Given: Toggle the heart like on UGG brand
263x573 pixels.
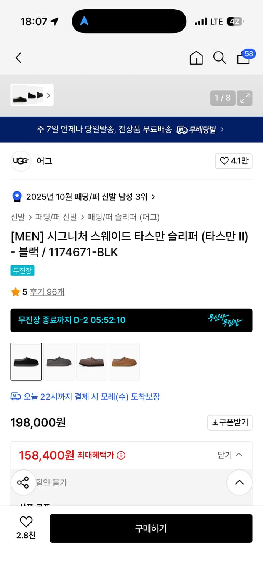Looking at the screenshot, I should click(234, 161).
